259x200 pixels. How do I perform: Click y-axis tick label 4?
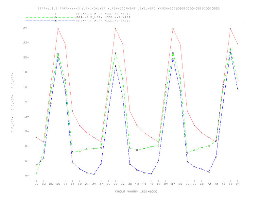(26, 176)
